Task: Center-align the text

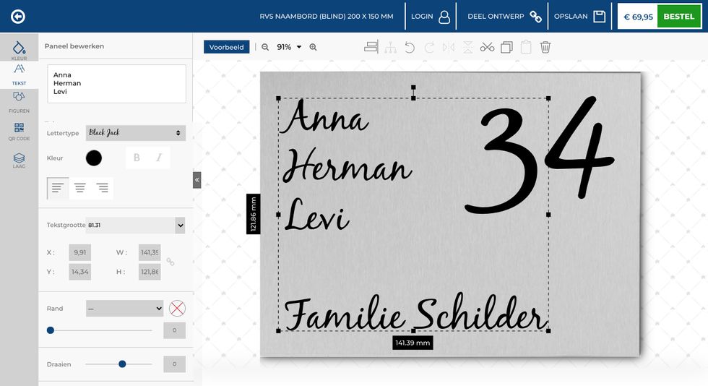Action: click(80, 188)
